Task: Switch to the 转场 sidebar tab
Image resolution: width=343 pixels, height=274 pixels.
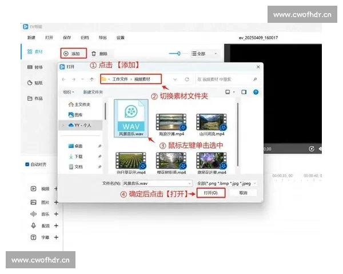Action: pos(35,67)
